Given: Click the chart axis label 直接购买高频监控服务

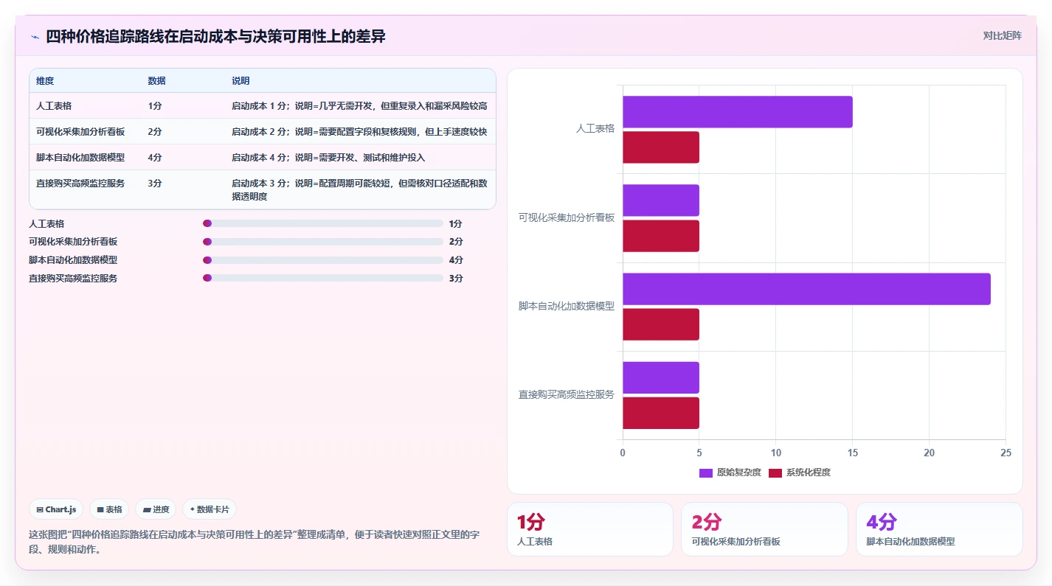Looking at the screenshot, I should click(567, 394).
